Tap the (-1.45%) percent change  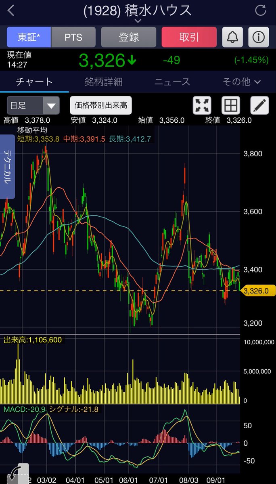point(251,60)
